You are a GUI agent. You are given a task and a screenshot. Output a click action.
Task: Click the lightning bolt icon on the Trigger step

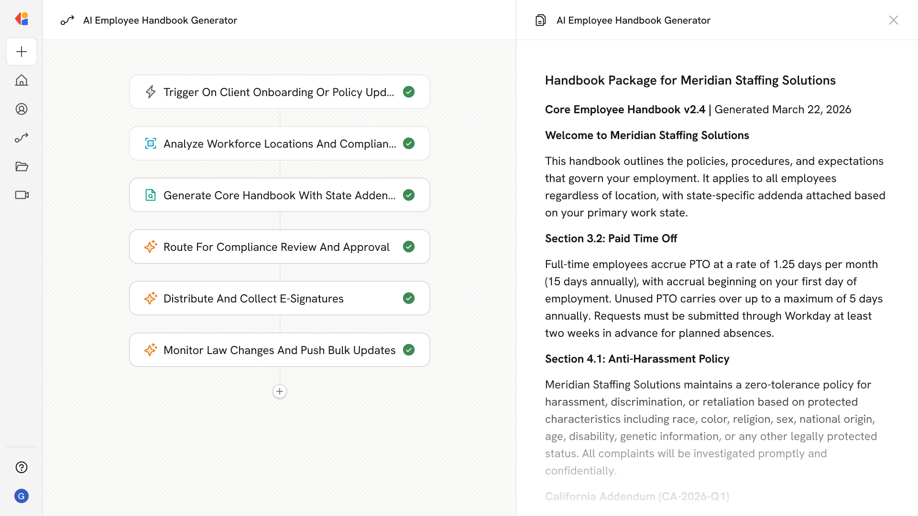click(x=151, y=92)
